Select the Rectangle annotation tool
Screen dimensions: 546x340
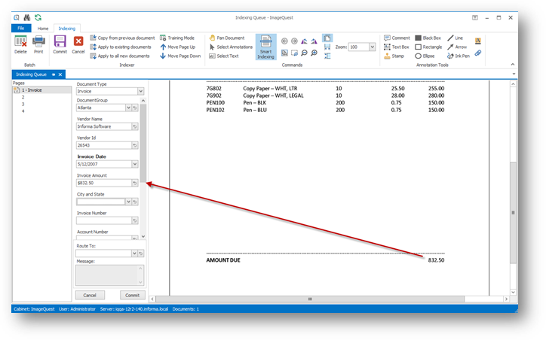click(428, 47)
